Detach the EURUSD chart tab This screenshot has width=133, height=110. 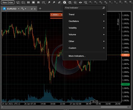[32, 9]
